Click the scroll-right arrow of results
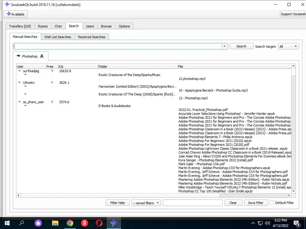 [x=289, y=195]
